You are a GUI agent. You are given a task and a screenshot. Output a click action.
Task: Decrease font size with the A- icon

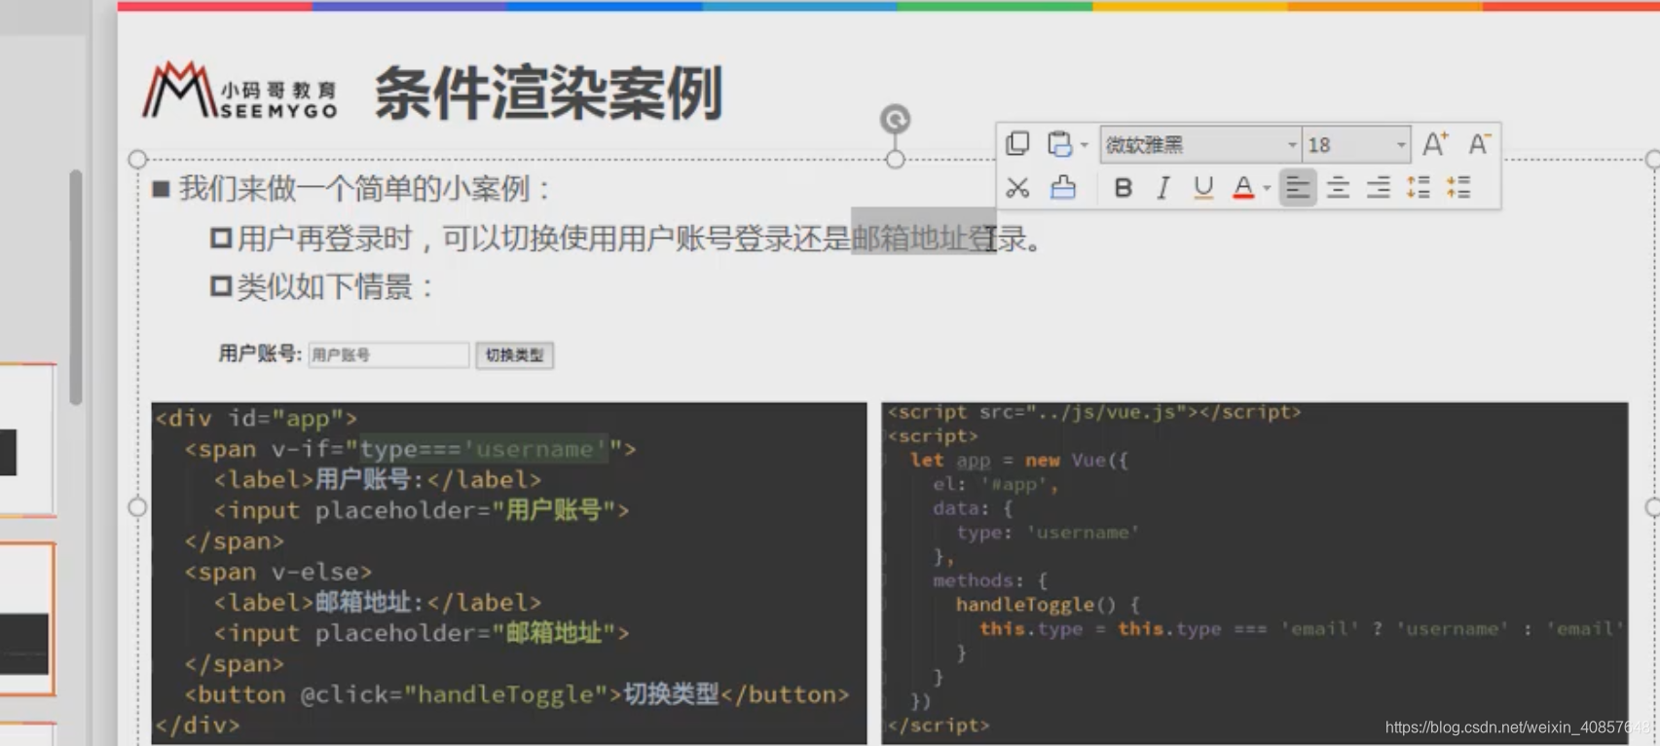[x=1479, y=144]
